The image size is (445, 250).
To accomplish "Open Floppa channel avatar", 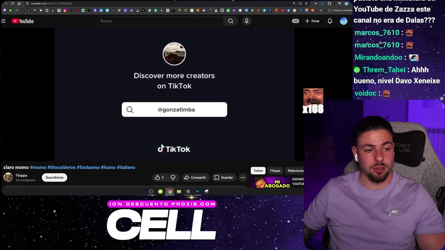I will tap(8, 177).
